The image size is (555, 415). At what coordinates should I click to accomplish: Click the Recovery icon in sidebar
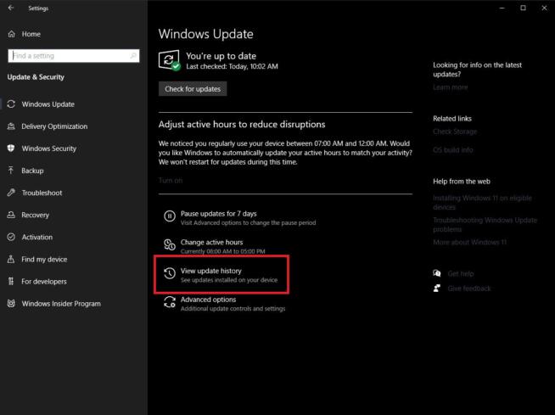pos(11,215)
